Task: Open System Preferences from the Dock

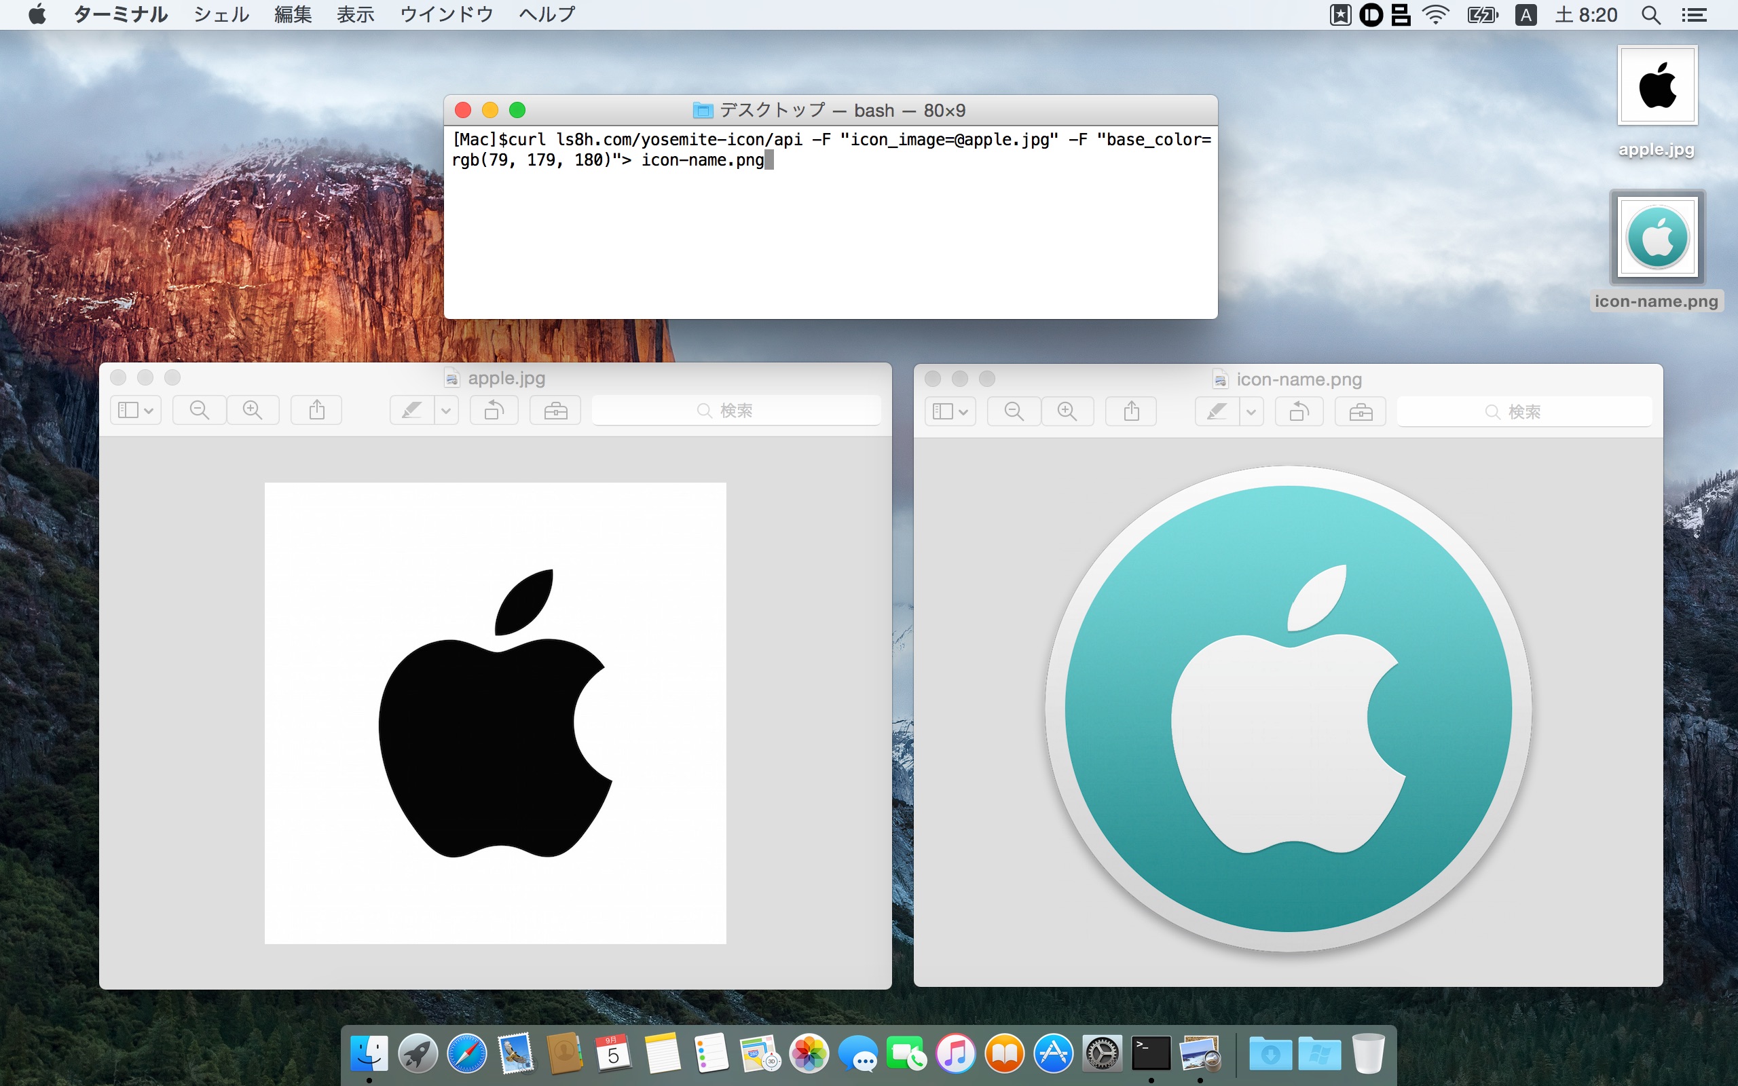Action: click(1103, 1053)
